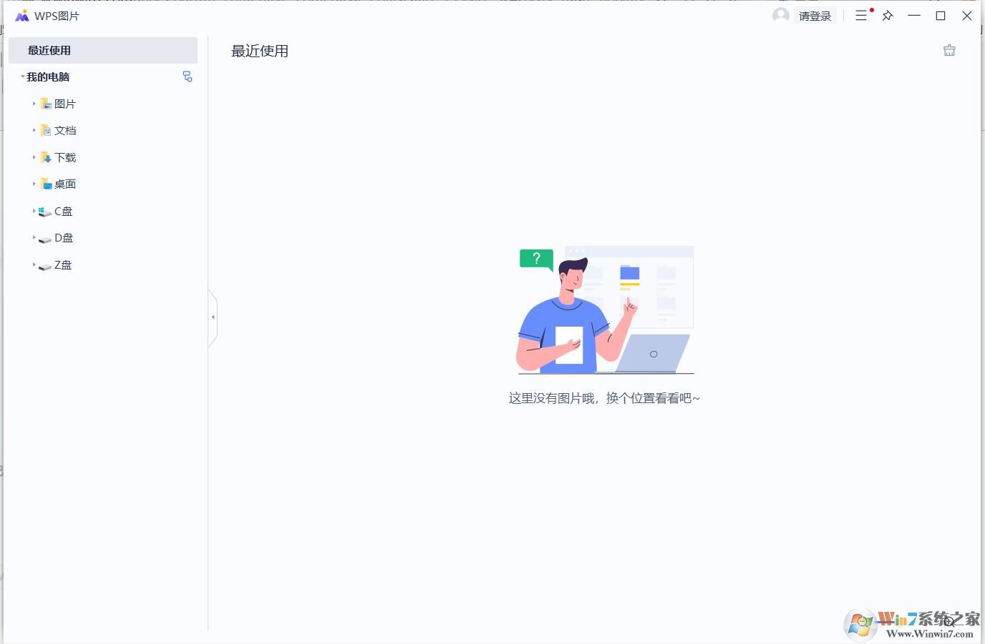Click the directory tree icon beside 我的电脑

(x=188, y=76)
